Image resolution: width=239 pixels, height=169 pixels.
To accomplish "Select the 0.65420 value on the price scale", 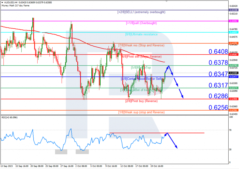I will [233, 6].
